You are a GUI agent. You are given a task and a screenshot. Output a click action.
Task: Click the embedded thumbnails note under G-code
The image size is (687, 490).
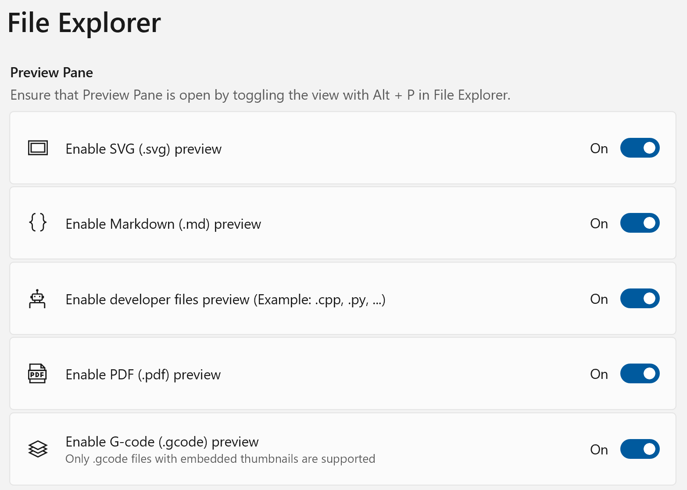(220, 459)
